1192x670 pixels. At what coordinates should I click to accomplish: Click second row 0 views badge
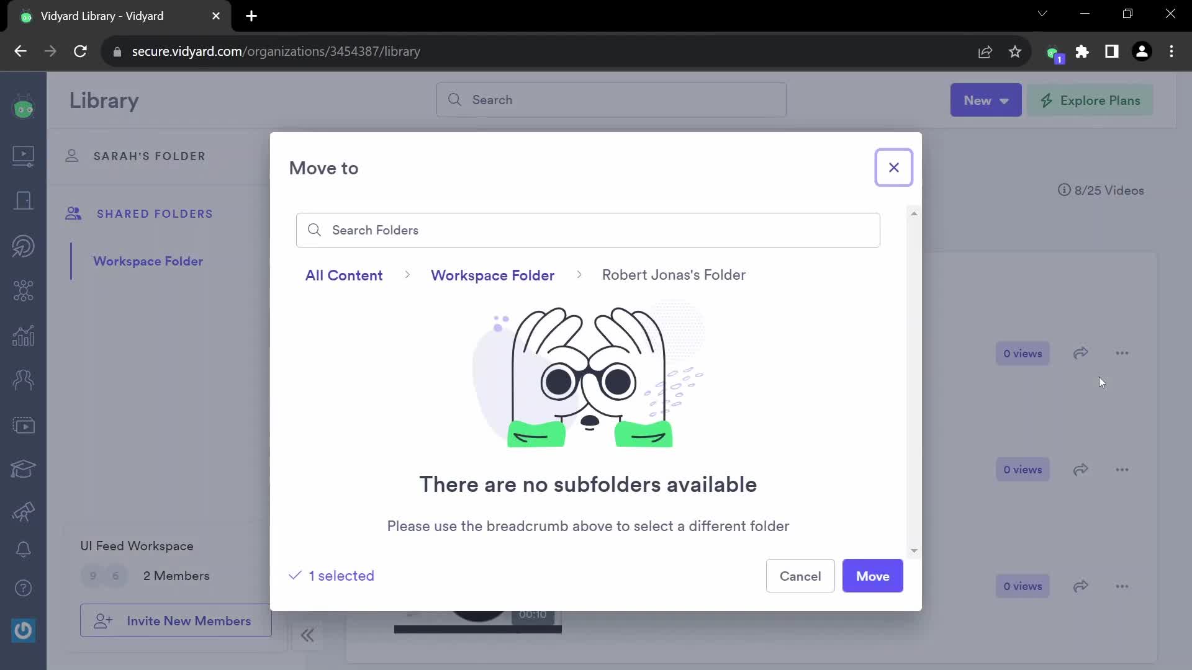click(1023, 470)
